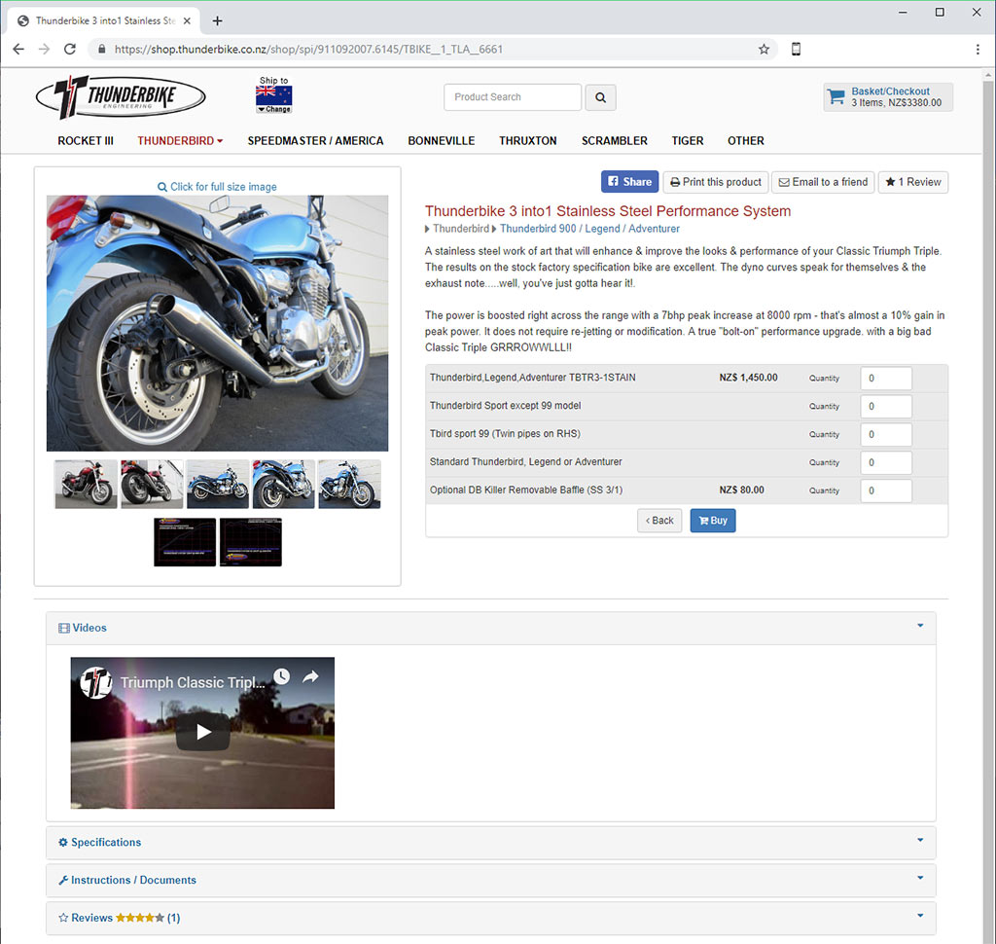
Task: Open the BONNEVILLE menu
Action: [x=441, y=140]
